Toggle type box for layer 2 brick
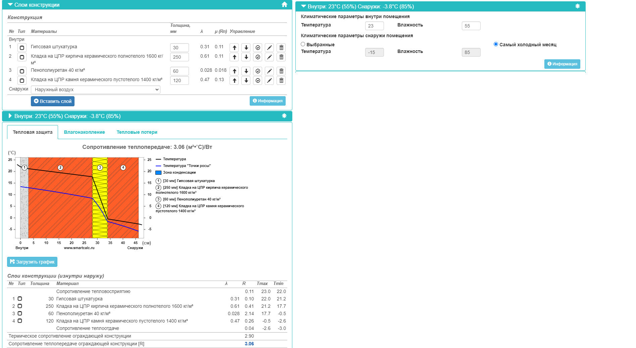Viewport: 636px width, 348px height. (22, 57)
